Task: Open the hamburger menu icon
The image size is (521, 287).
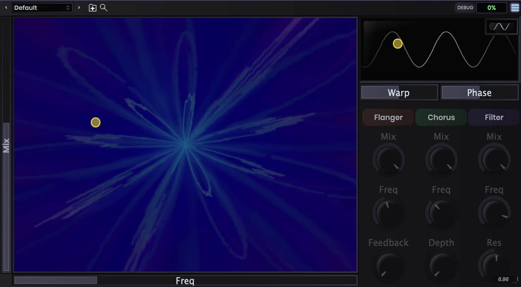Action: 515,8
